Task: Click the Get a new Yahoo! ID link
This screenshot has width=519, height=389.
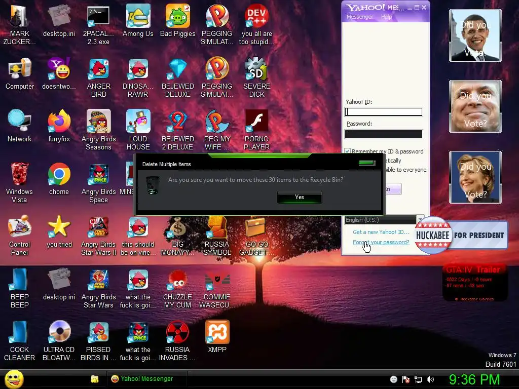Action: (381, 232)
